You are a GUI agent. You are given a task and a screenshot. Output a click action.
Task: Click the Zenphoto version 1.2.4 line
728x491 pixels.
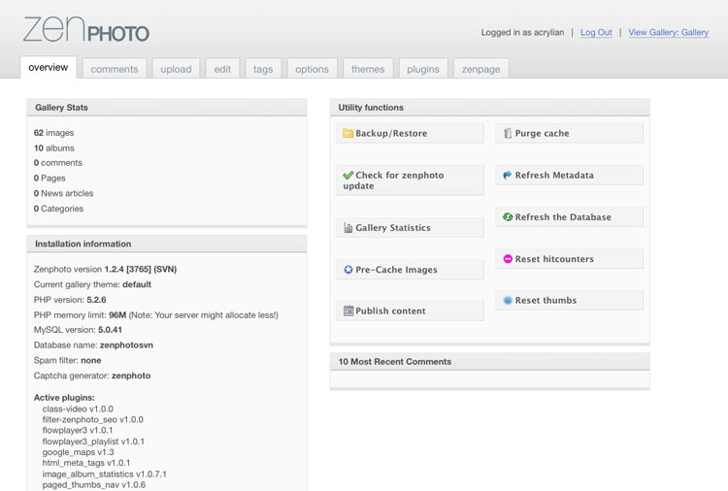coord(105,269)
